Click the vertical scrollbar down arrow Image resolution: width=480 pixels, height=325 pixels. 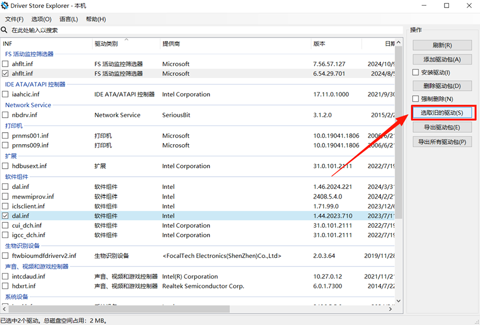coord(398,301)
